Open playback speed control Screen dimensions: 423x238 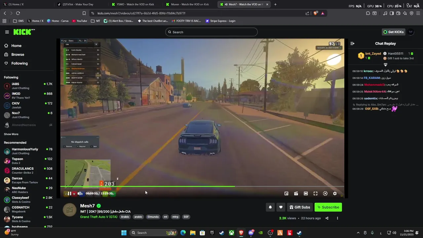coord(325,194)
